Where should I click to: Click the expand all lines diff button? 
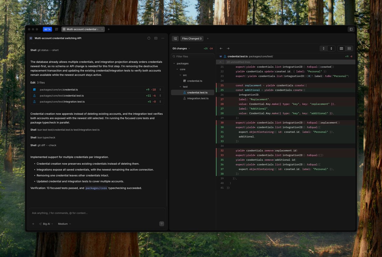click(323, 49)
